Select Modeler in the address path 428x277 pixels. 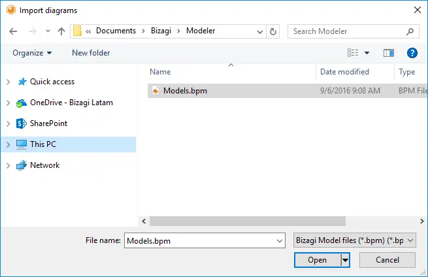click(x=201, y=31)
